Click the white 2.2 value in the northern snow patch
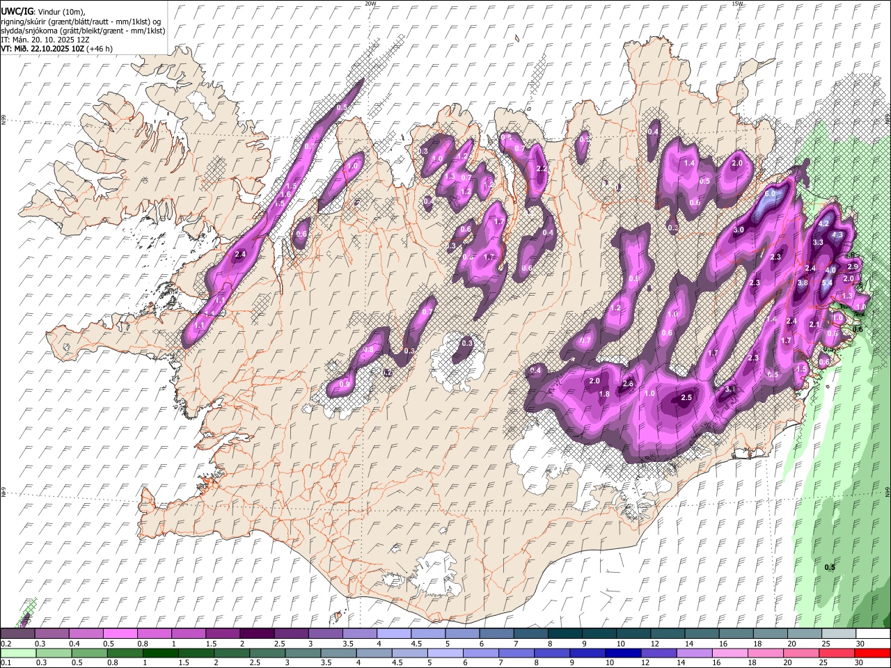This screenshot has width=891, height=668. pyautogui.click(x=542, y=169)
